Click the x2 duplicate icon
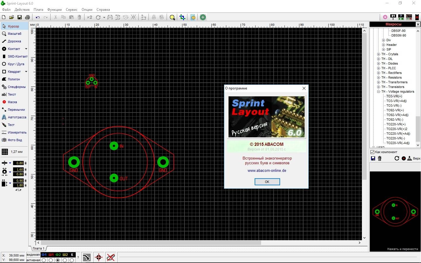This screenshot has height=263, width=421. click(x=89, y=17)
